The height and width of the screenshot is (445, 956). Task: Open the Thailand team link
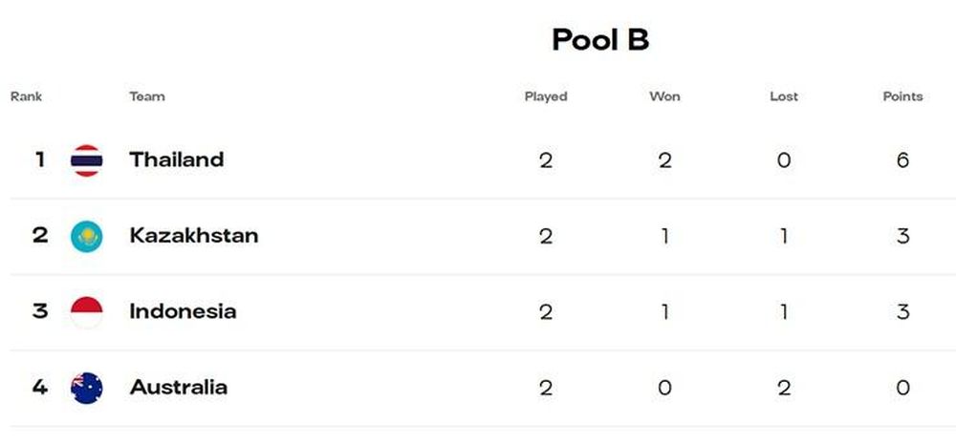177,159
